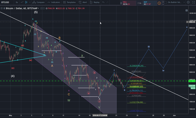196x118 pixels.
Task: Click the 0.786(8076.71) Fibonacci level
Action: [136, 90]
